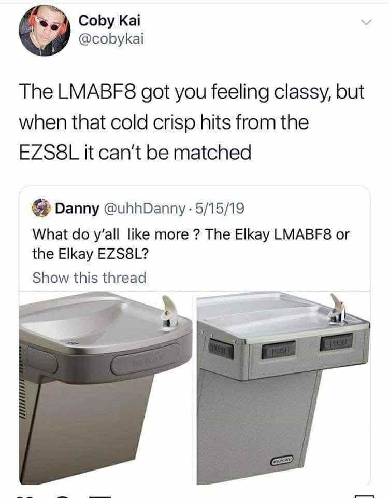Click the 5/15/19 date stamp
Image resolution: width=389 pixels, height=498 pixels.
pyautogui.click(x=220, y=209)
